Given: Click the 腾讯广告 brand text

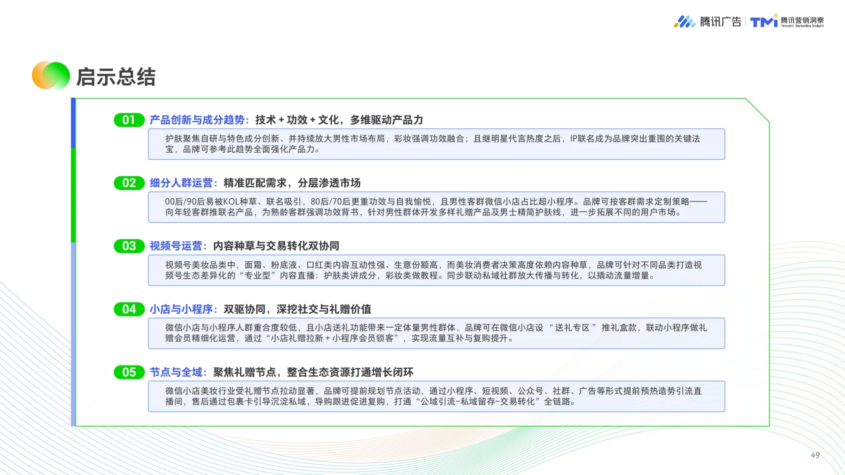Looking at the screenshot, I should tap(720, 22).
